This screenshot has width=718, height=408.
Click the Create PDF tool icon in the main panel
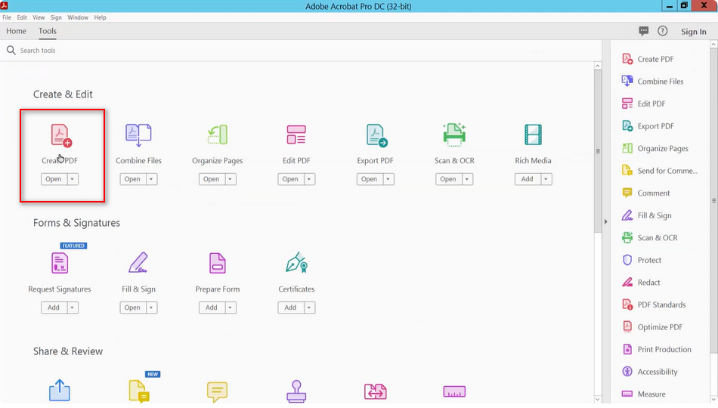61,135
